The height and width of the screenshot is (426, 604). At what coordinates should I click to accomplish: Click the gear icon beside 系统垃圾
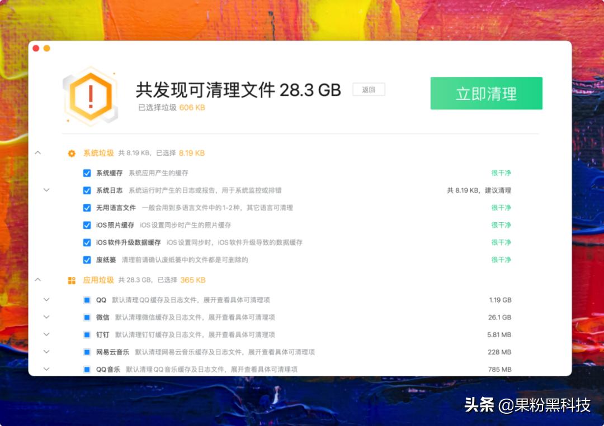tap(71, 153)
